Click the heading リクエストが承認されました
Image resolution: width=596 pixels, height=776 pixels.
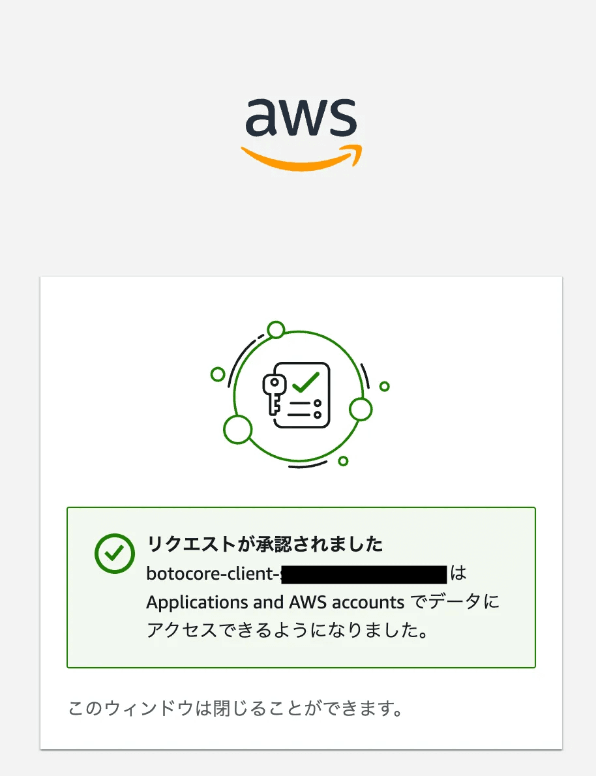[265, 544]
